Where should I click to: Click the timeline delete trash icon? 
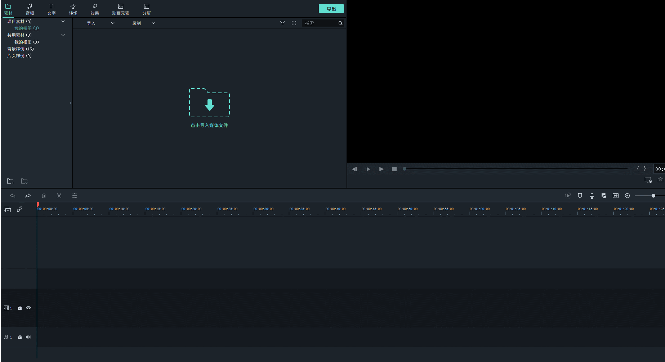pyautogui.click(x=44, y=196)
